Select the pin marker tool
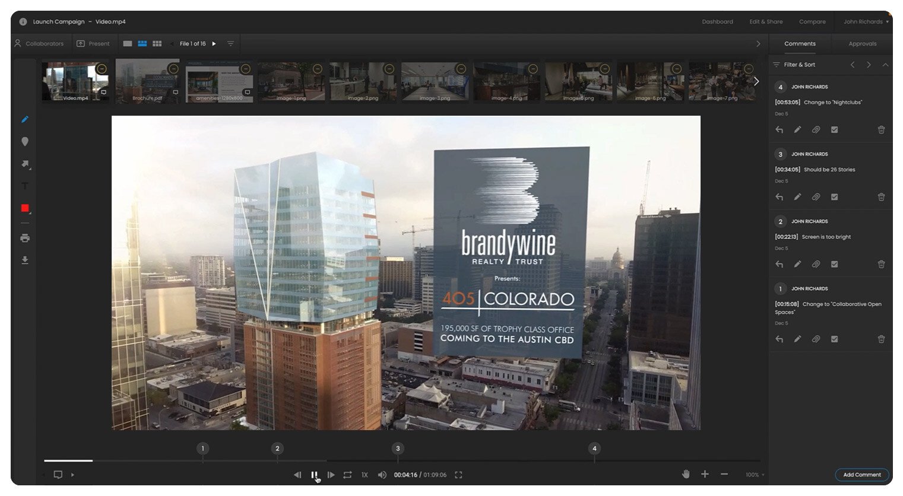903x496 pixels. point(25,142)
